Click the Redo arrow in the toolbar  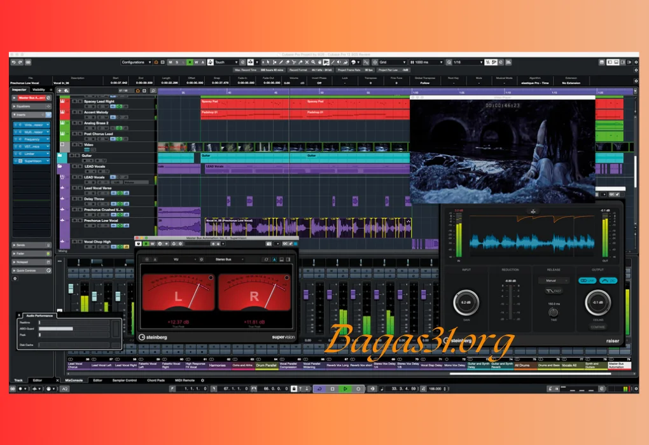(20, 62)
